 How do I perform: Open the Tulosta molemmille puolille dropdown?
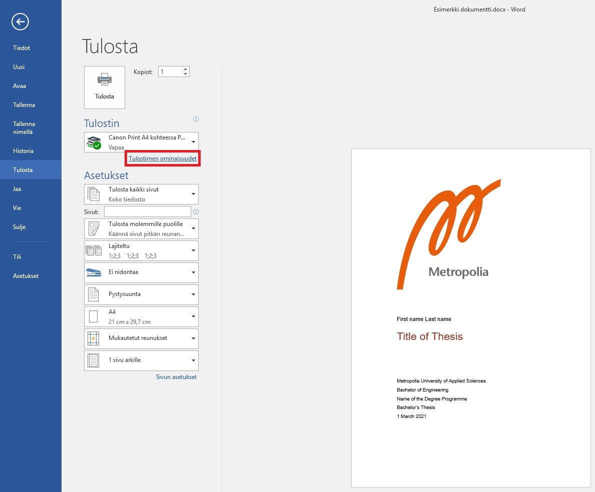click(x=141, y=229)
